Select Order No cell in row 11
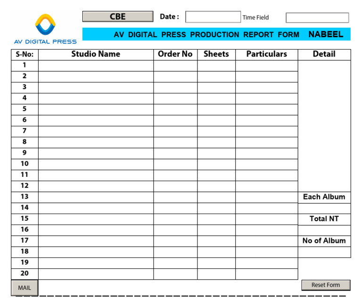 pyautogui.click(x=175, y=175)
